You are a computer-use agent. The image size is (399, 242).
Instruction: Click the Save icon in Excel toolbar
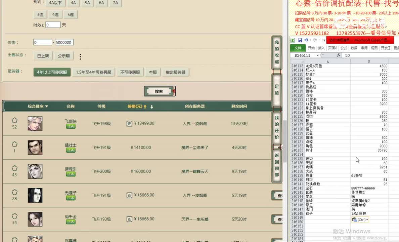click(300, 40)
